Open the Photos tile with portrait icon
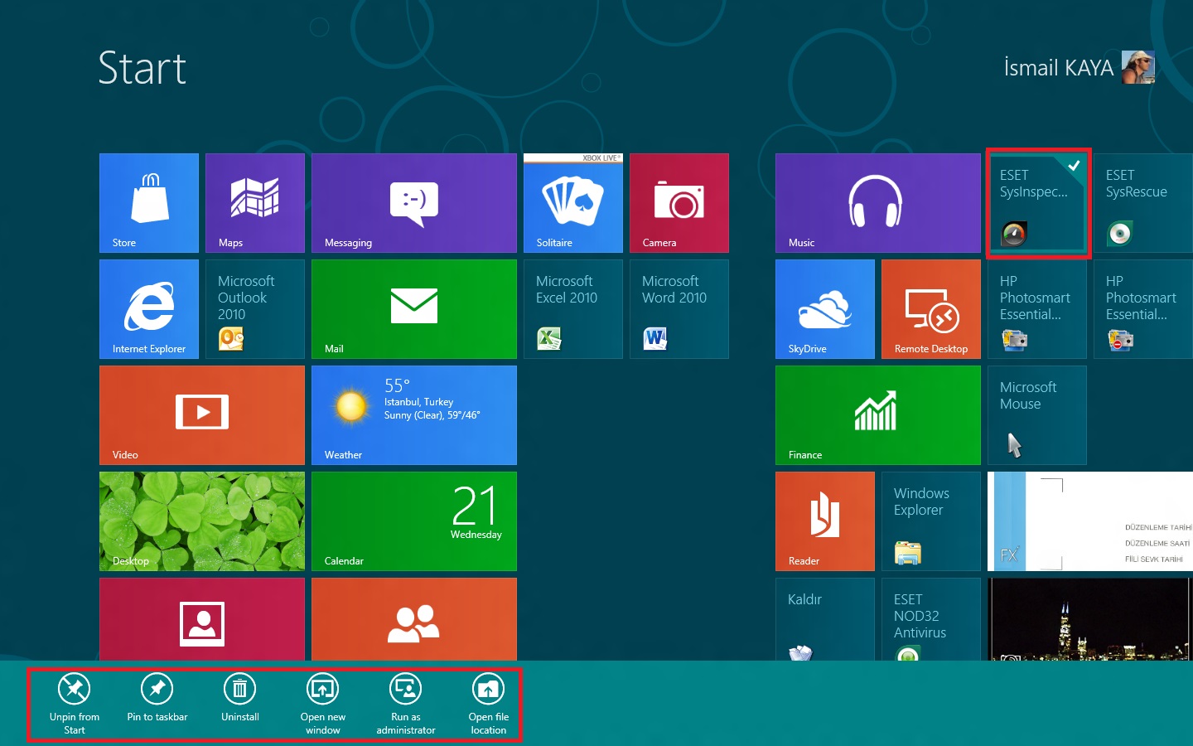The image size is (1193, 746). point(202,619)
